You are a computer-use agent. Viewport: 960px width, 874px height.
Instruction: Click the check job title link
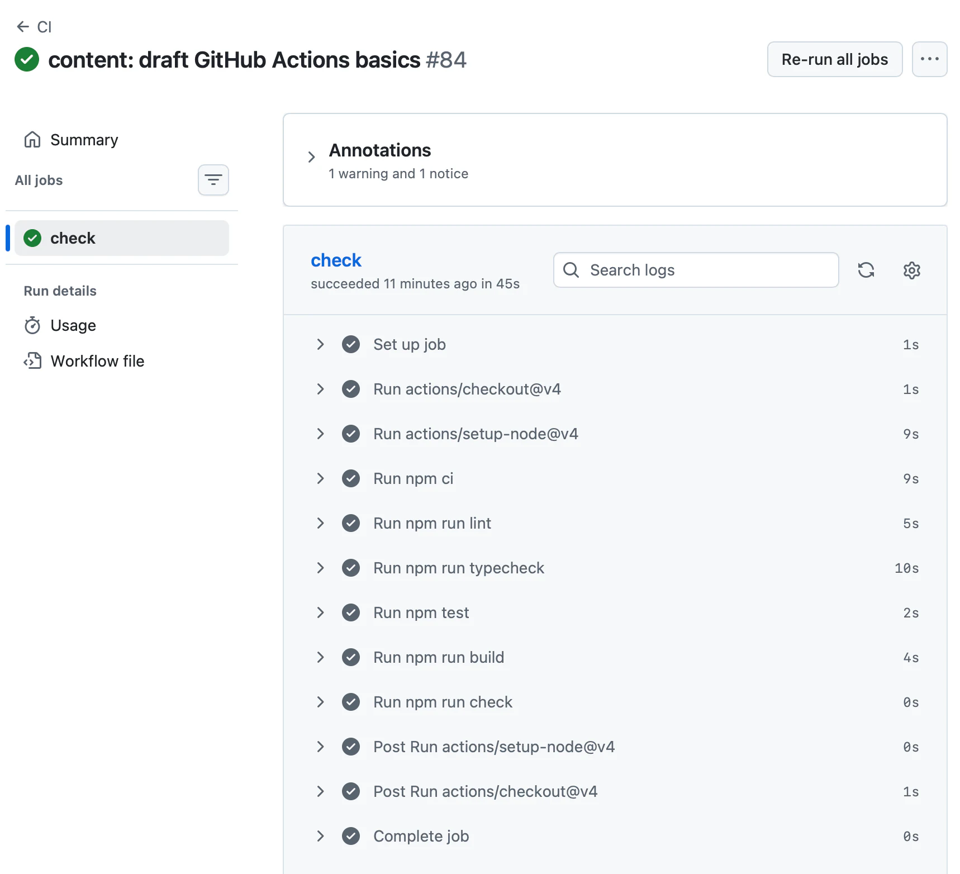pos(336,260)
